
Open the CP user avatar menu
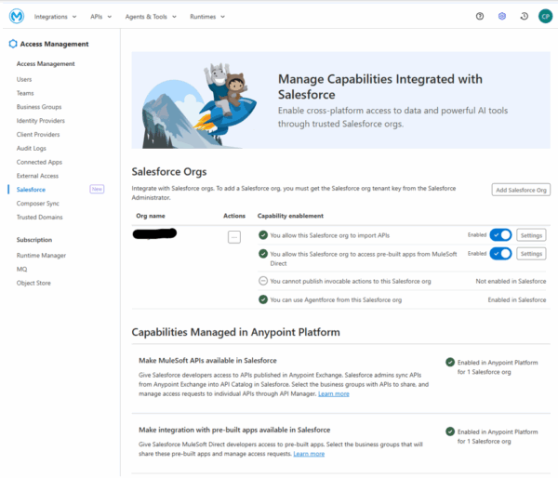(545, 16)
